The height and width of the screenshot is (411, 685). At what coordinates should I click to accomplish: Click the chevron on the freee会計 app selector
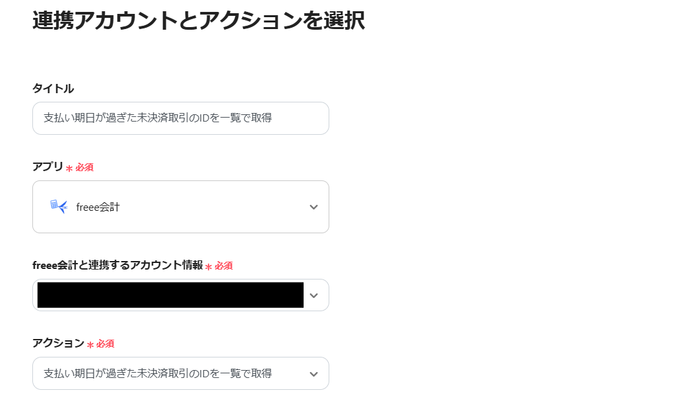(x=314, y=206)
